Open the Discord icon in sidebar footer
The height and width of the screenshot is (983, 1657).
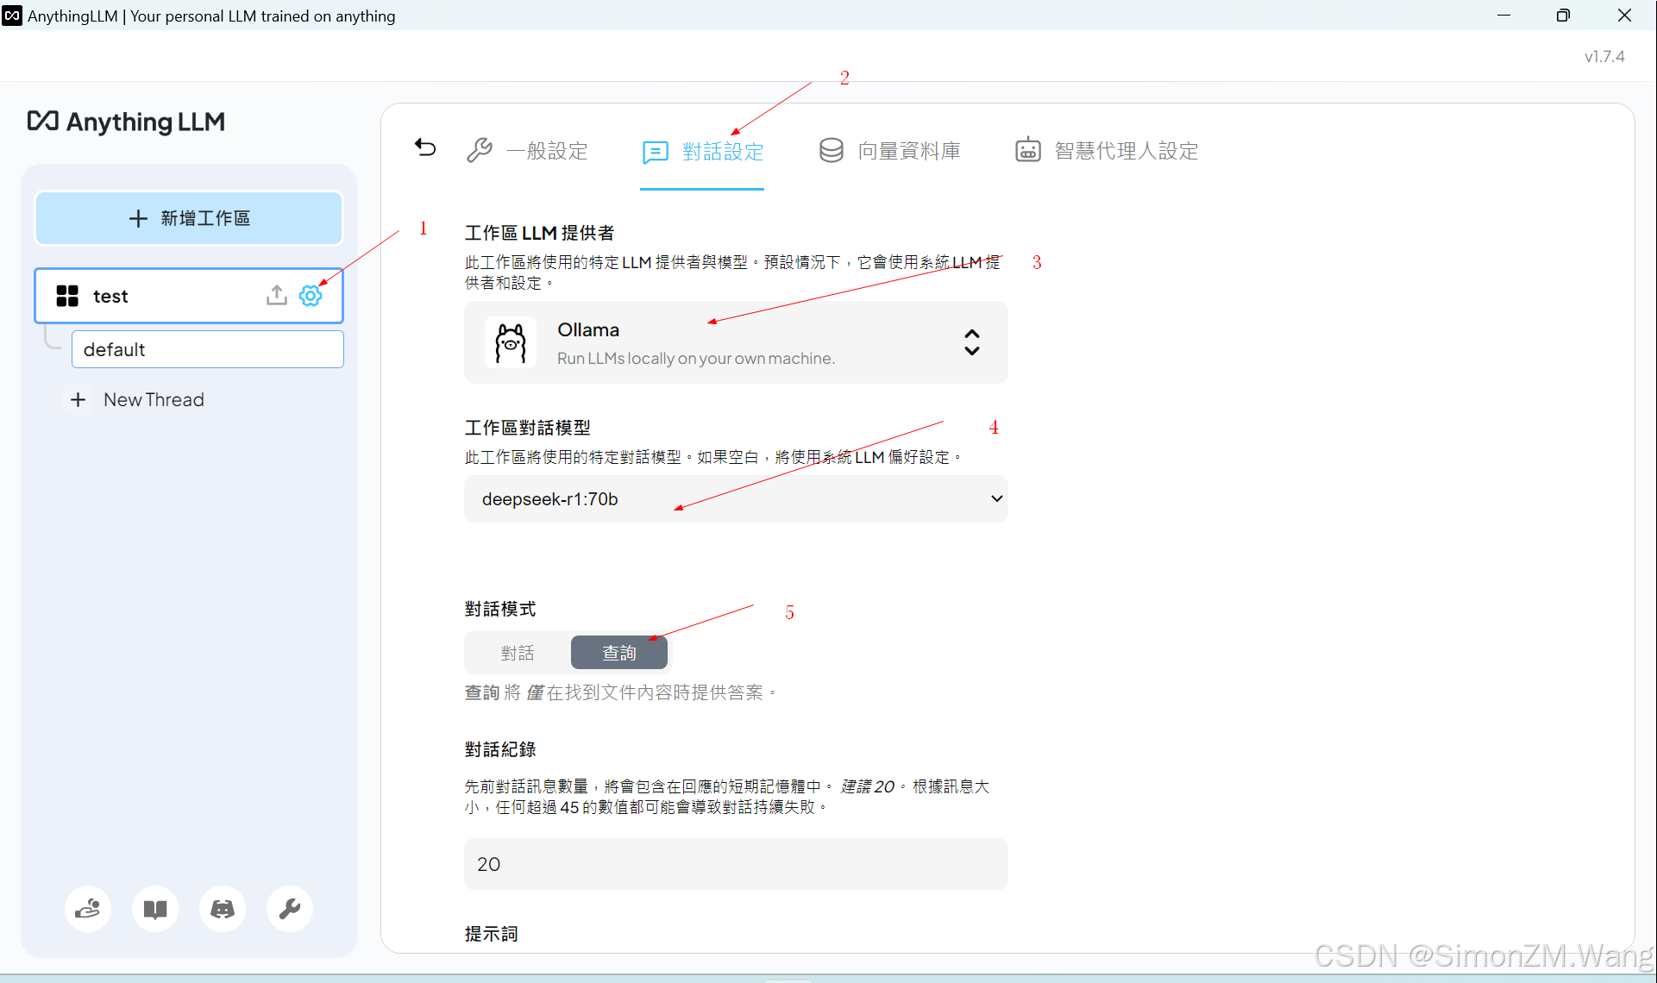pos(223,909)
